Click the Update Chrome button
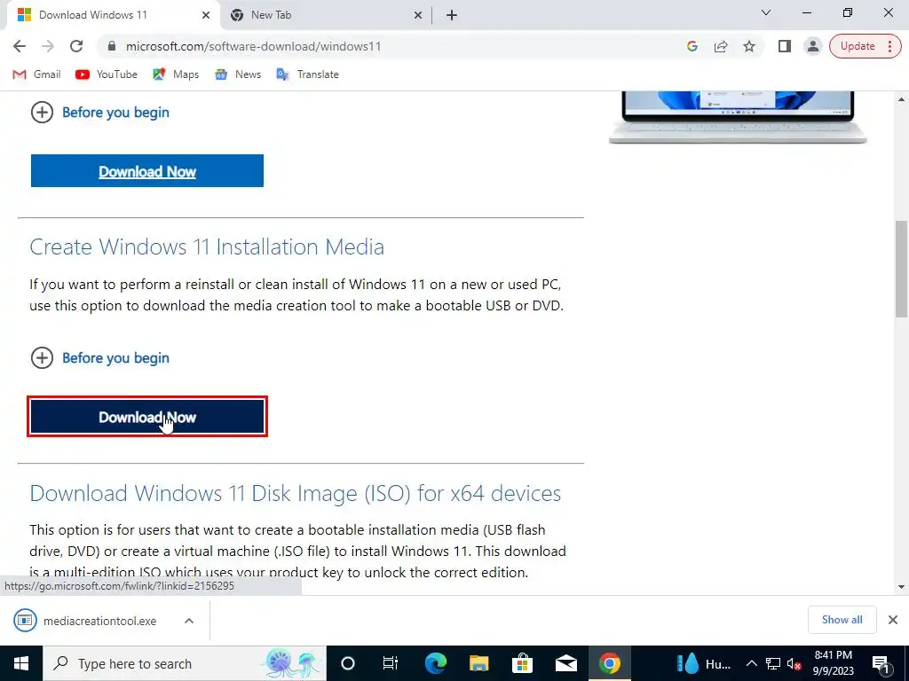 point(858,46)
